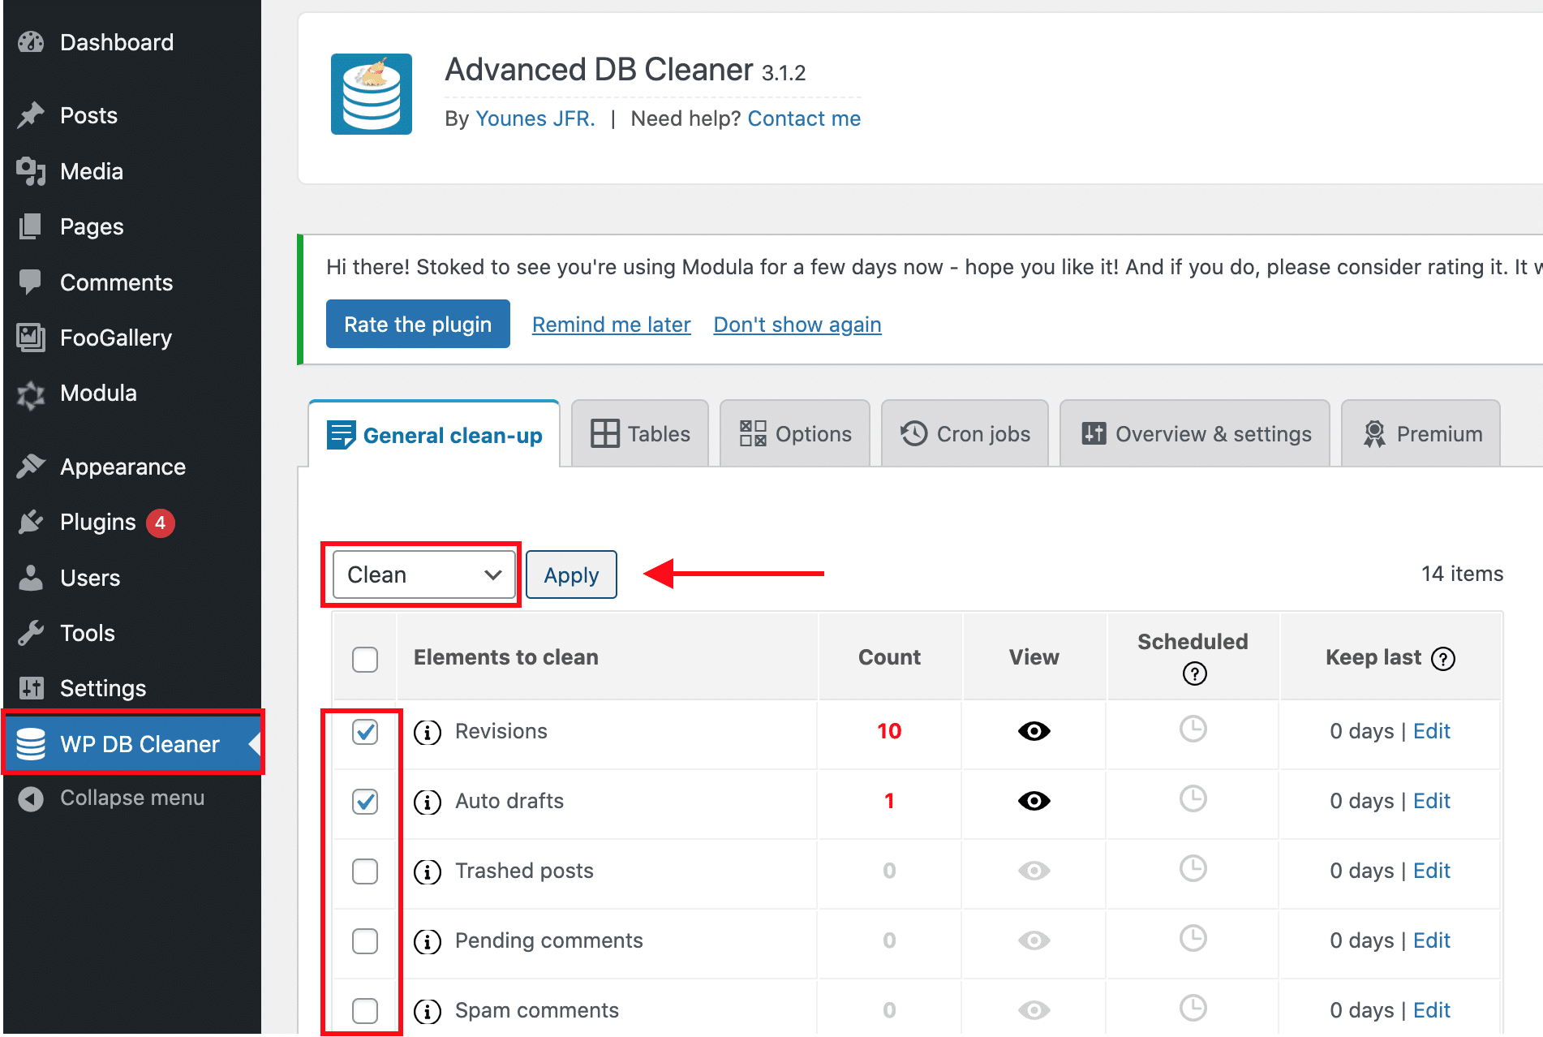Image resolution: width=1543 pixels, height=1037 pixels.
Task: Check the Trashed posts checkbox
Action: point(365,871)
